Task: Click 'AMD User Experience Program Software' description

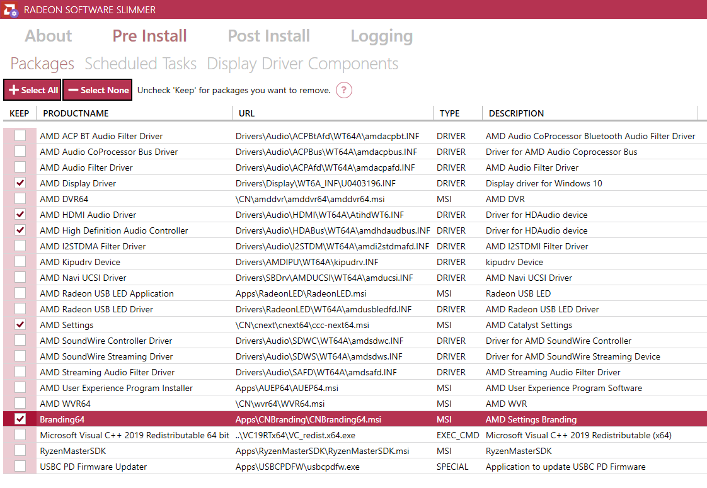Action: click(563, 388)
